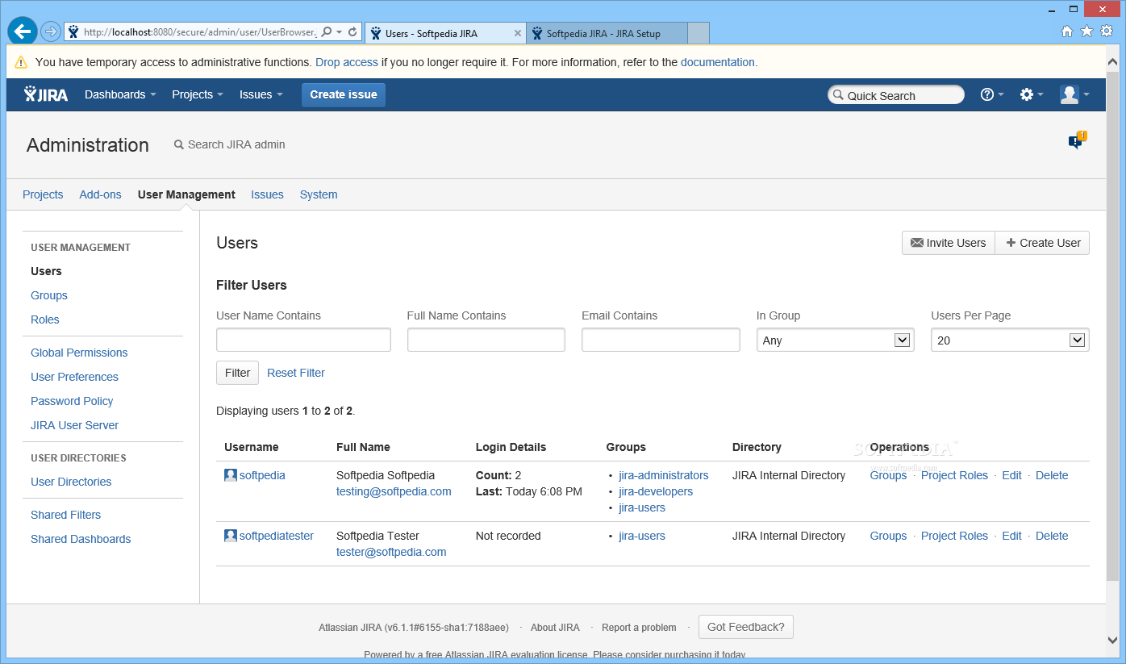
Task: Click in the Email Contains field
Action: coord(661,340)
